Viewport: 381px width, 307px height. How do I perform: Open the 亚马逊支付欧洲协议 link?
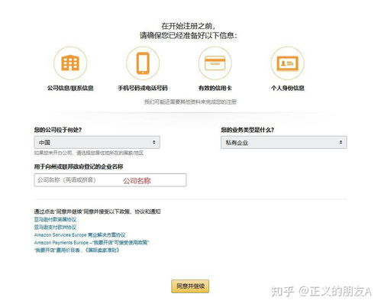[x=55, y=227]
